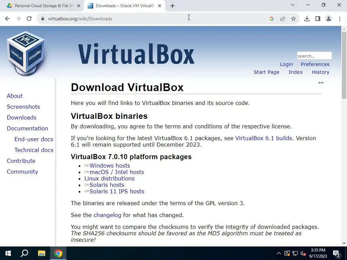Click the share page icon

point(283,19)
